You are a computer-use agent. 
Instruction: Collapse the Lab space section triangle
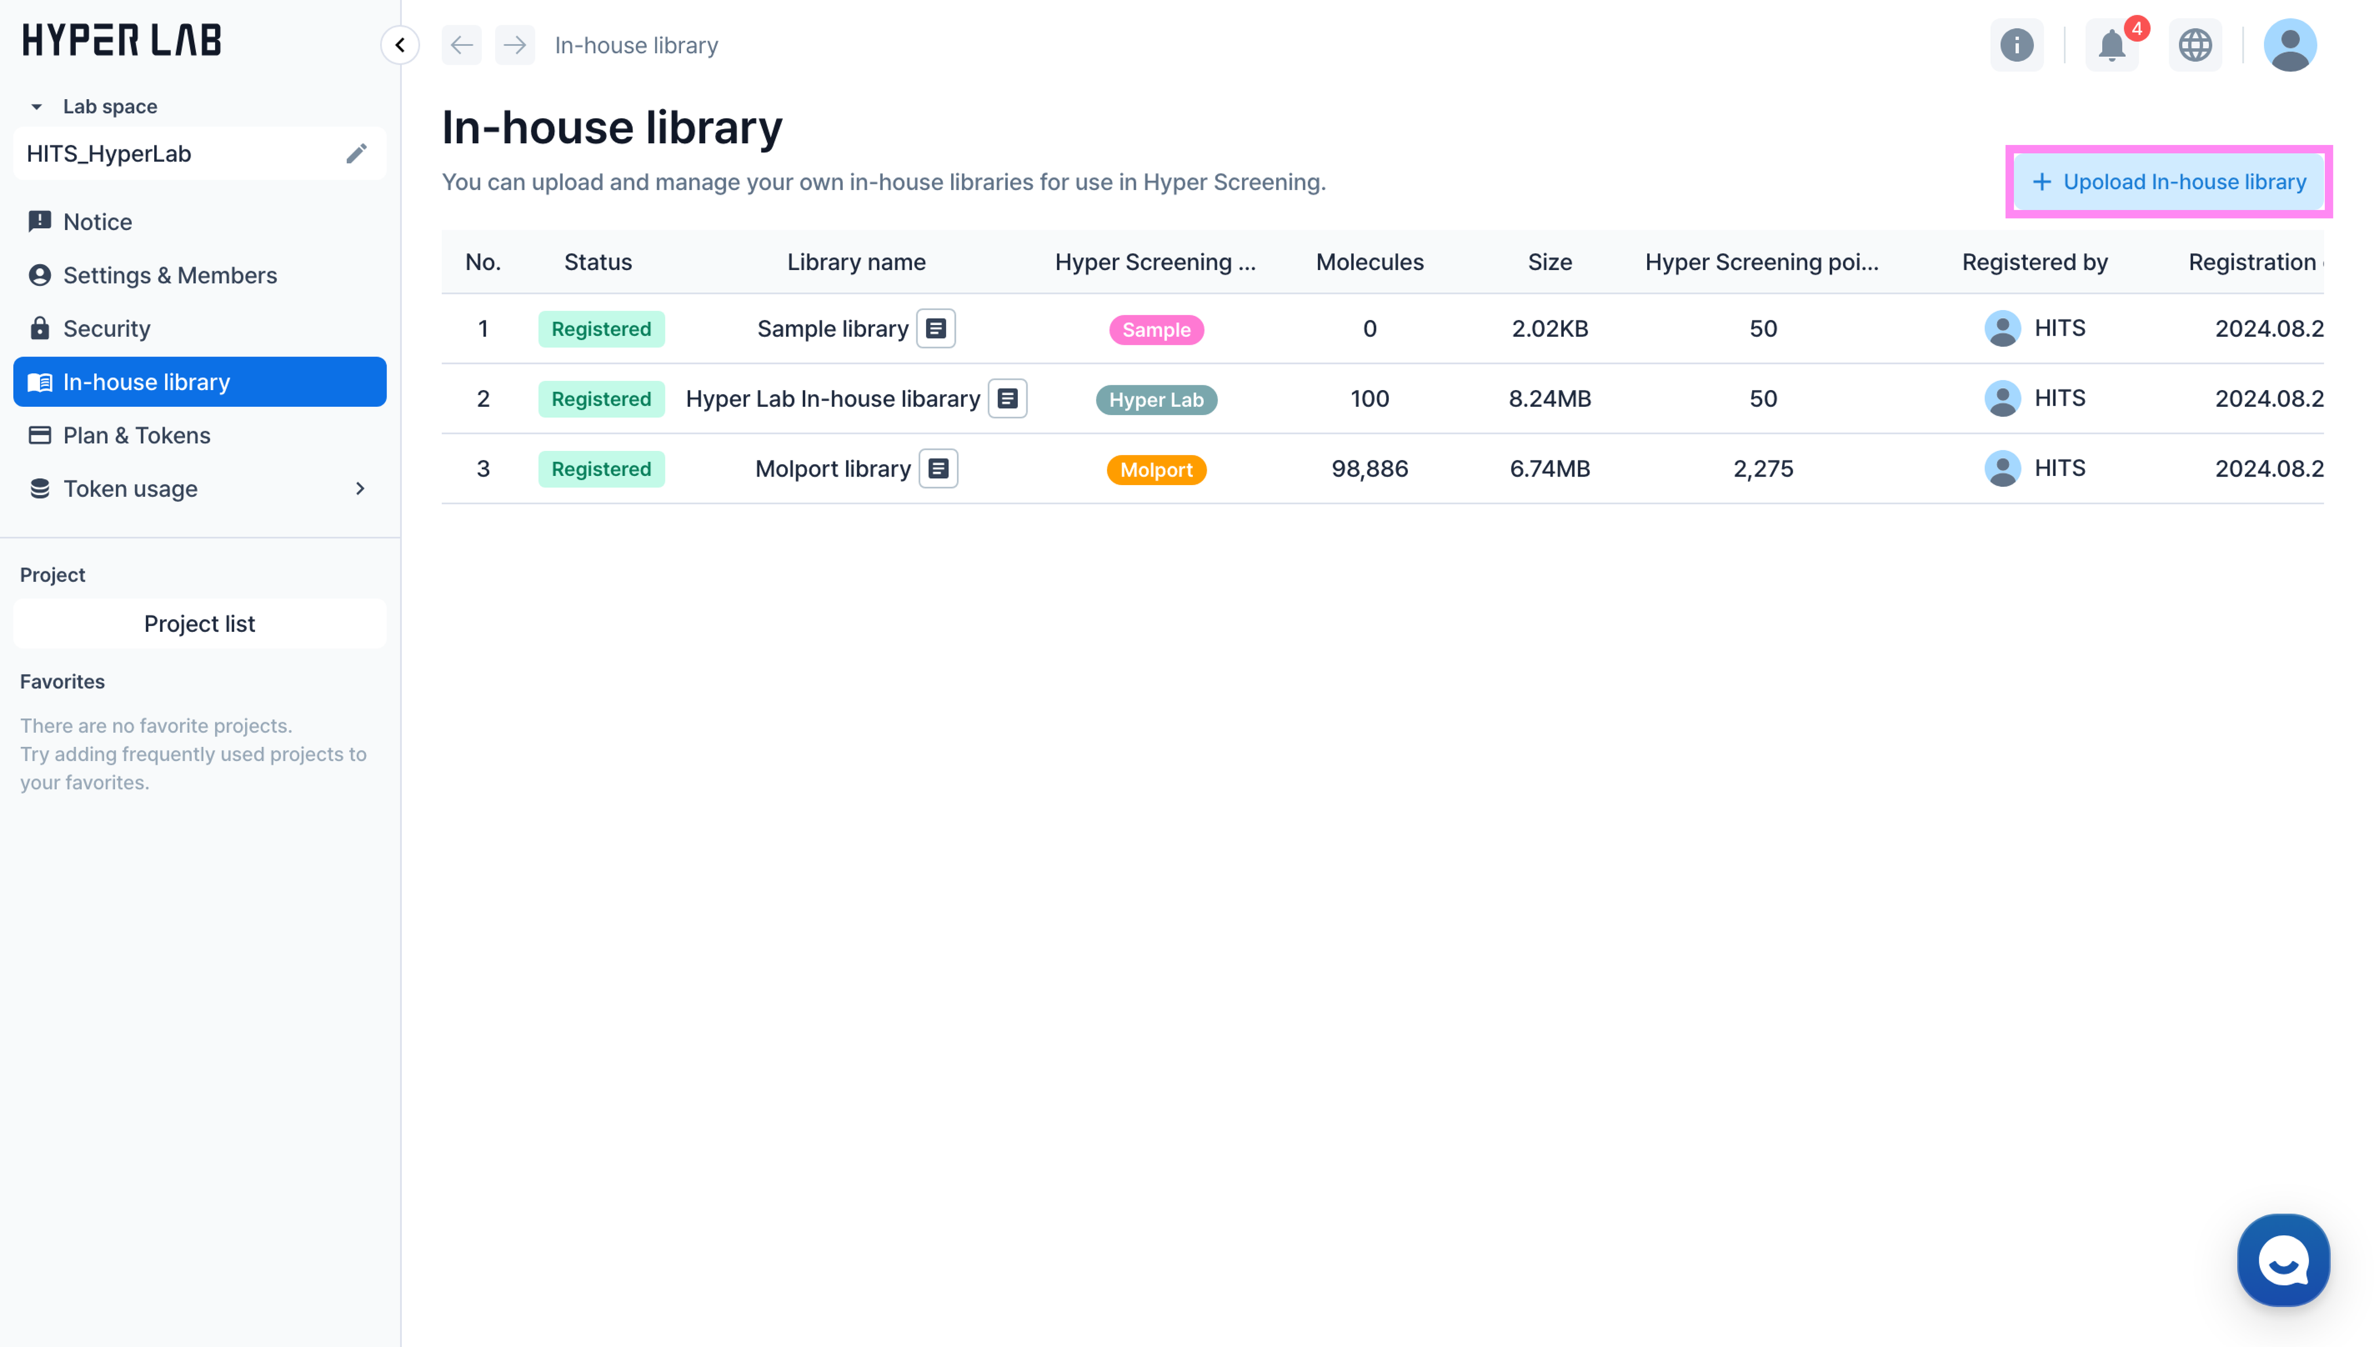coord(36,107)
